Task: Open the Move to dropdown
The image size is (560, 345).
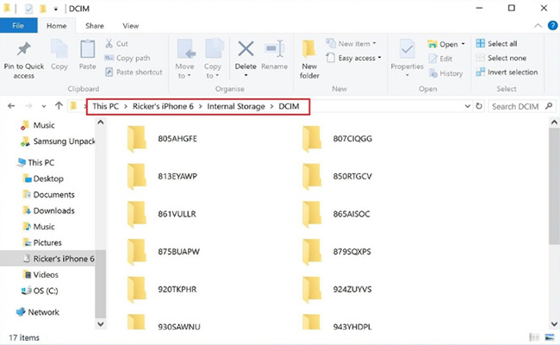Action: point(184,60)
